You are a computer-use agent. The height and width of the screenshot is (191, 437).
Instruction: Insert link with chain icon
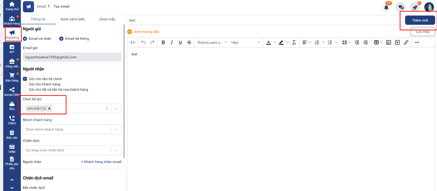(406, 42)
